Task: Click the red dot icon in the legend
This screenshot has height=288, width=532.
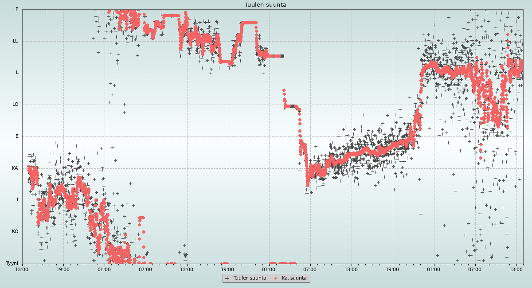Action: pyautogui.click(x=275, y=278)
